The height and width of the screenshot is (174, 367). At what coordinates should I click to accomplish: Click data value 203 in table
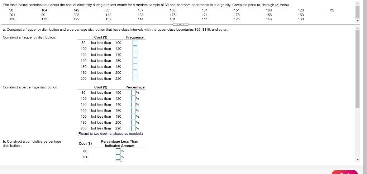tap(76, 15)
